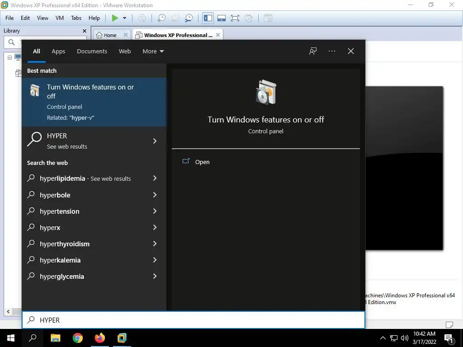Expand the hyperx suggestion chevron
This screenshot has width=463, height=347.
click(155, 227)
